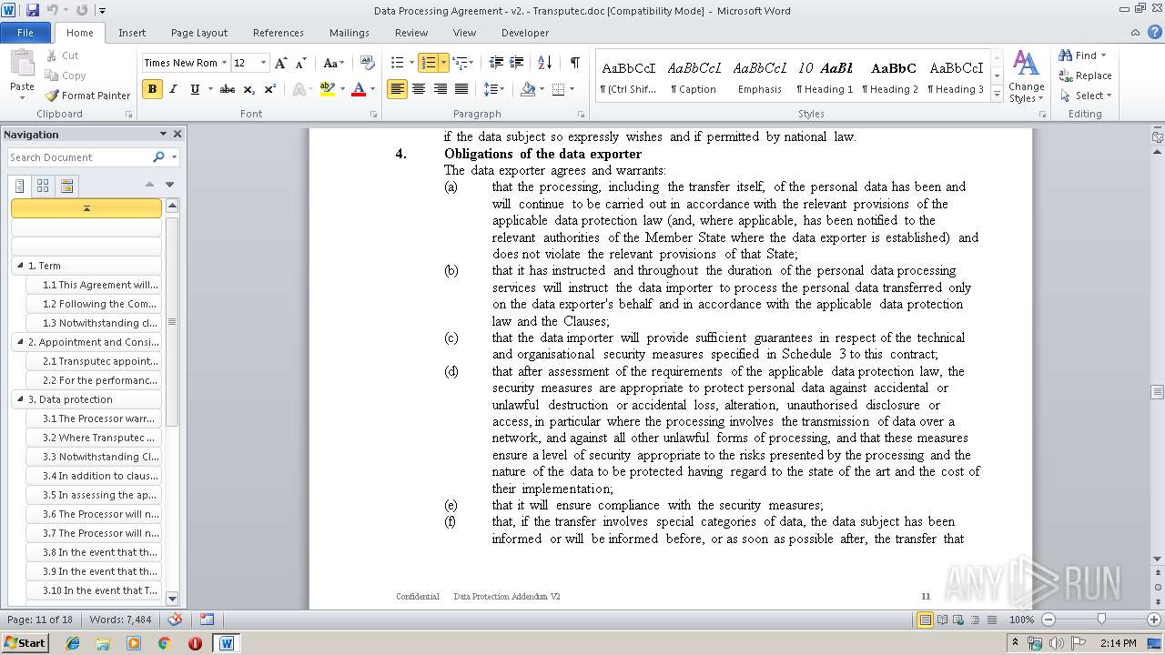Increase paragraph indent
The width and height of the screenshot is (1165, 655).
516,63
